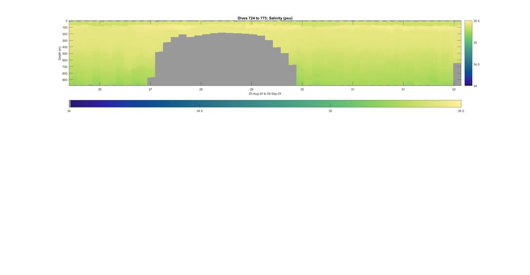Viewport: 530px width, 275px height.
Task: Click the depth tick label "900"
Action: pos(64,80)
